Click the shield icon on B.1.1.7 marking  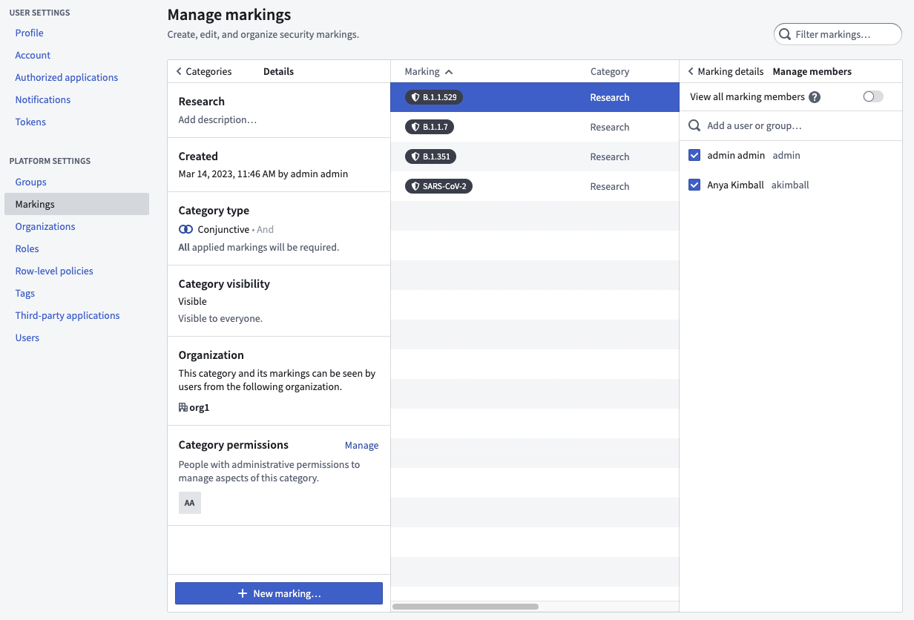(x=415, y=127)
